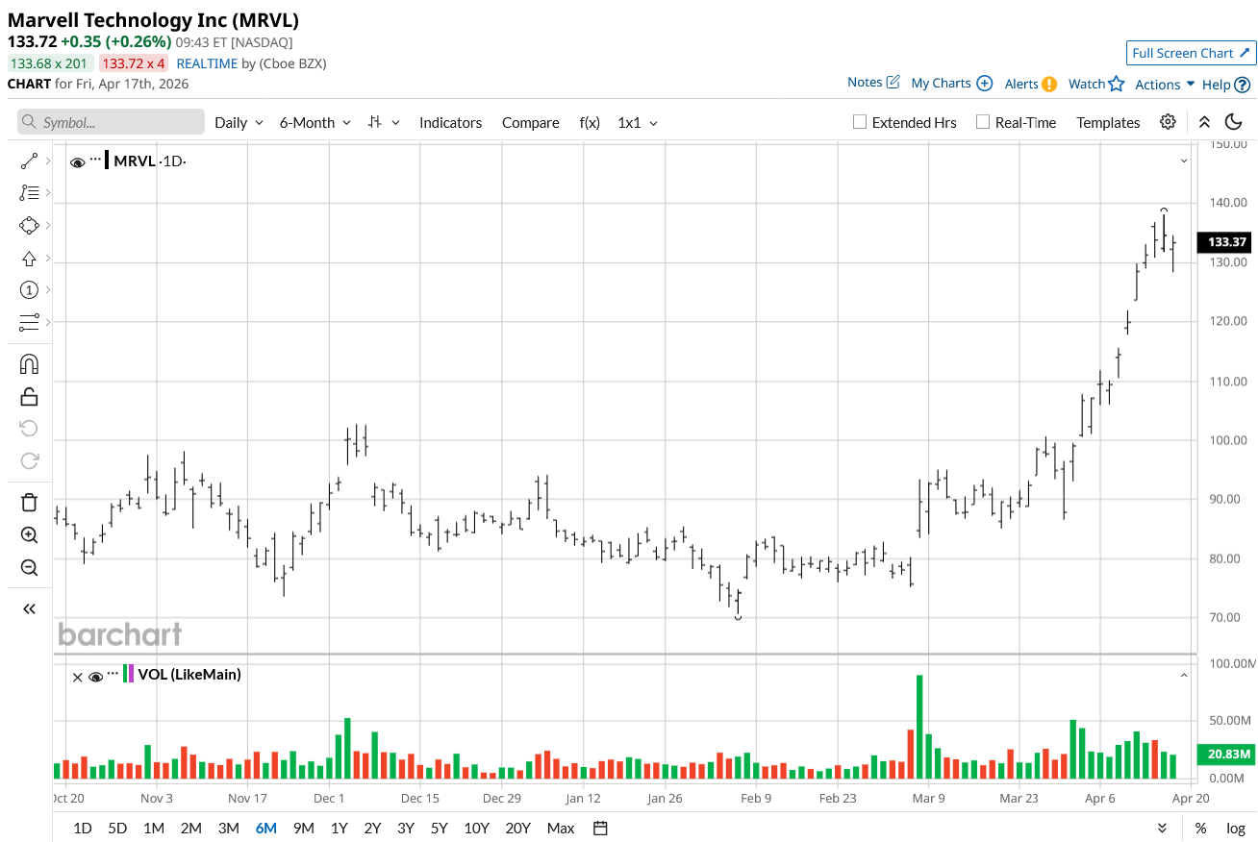Select the trend line drawing tool
This screenshot has width=1258, height=842.
29,161
